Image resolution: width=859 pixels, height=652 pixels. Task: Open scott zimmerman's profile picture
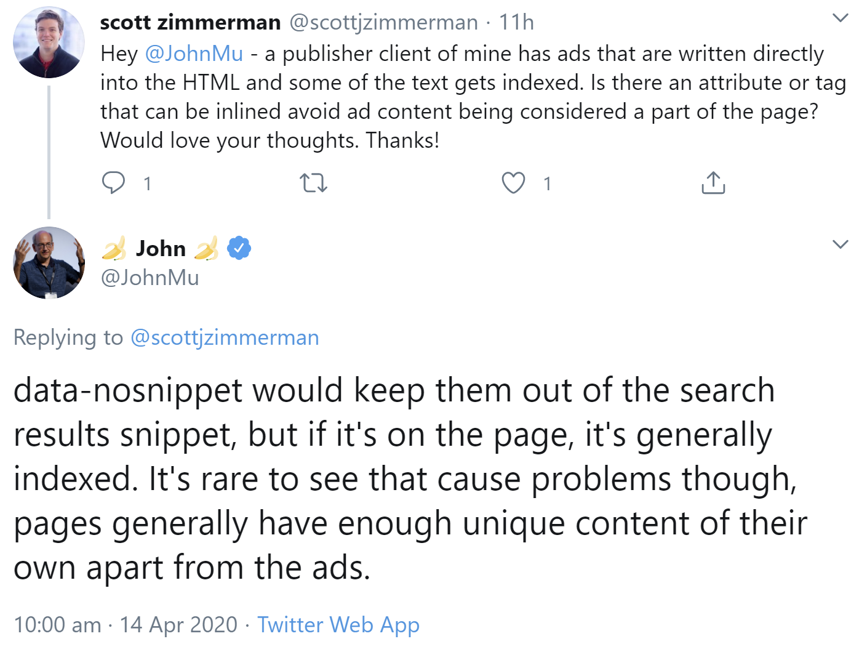(48, 42)
